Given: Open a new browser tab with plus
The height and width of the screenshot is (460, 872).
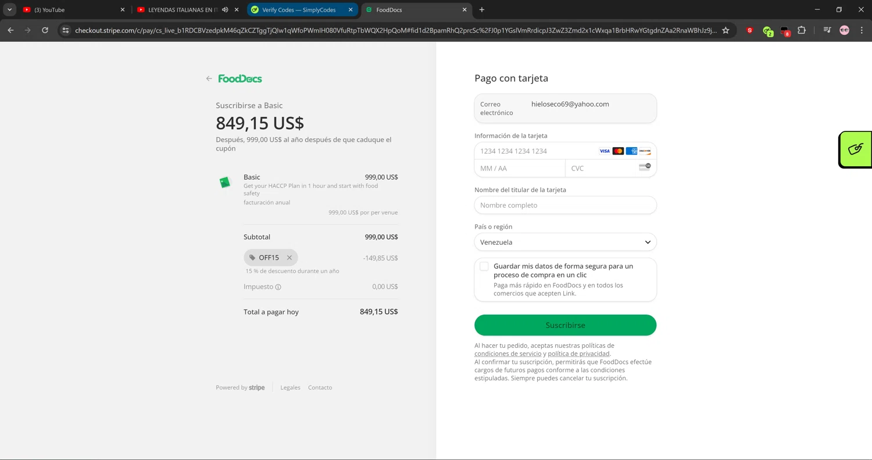Looking at the screenshot, I should (x=482, y=10).
